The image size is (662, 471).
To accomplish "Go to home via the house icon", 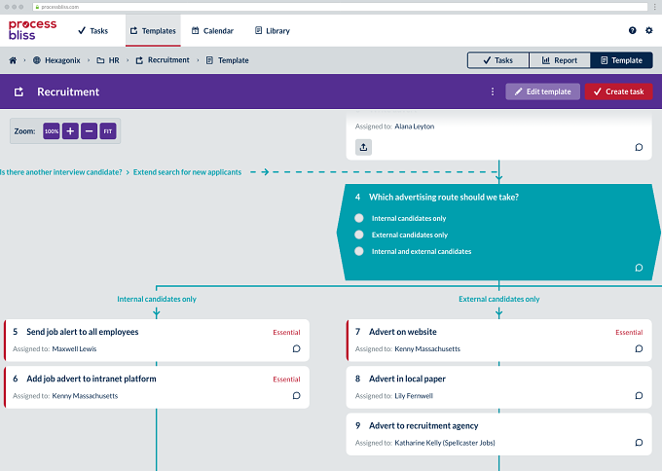I will click(13, 60).
